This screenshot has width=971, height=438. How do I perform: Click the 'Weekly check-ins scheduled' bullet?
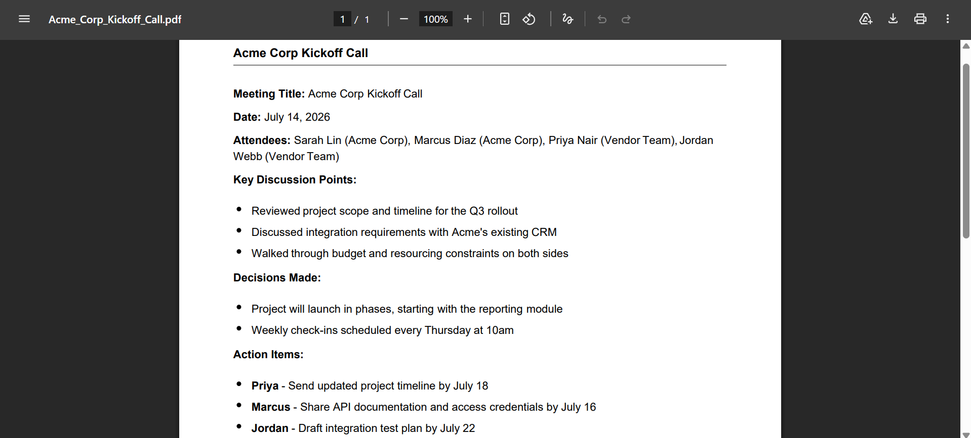tap(382, 330)
